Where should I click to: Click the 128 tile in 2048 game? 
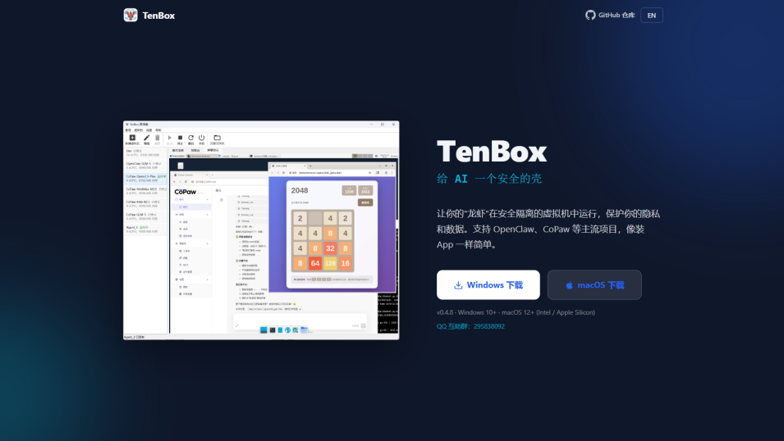tap(330, 263)
